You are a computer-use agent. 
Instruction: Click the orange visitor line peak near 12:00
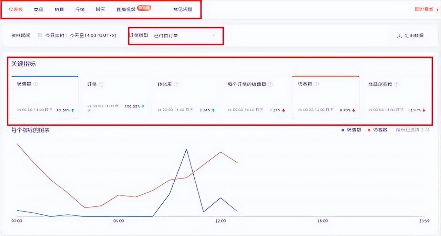pyautogui.click(x=220, y=152)
